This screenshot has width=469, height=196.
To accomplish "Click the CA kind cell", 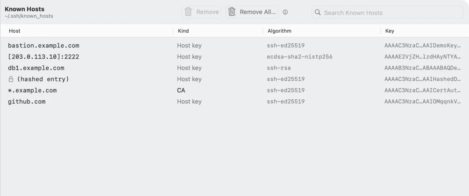I will pos(181,90).
